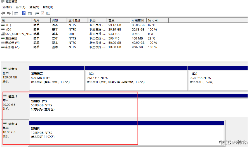Click the page with red checkmark toolbar icon

click(x=43, y=13)
